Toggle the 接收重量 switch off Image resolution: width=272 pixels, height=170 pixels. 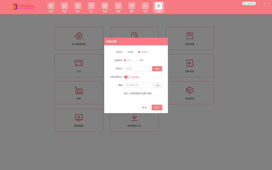coord(127,77)
